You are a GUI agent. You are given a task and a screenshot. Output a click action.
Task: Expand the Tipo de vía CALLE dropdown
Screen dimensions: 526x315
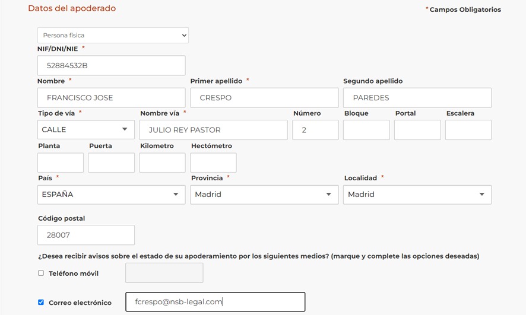[x=86, y=130]
